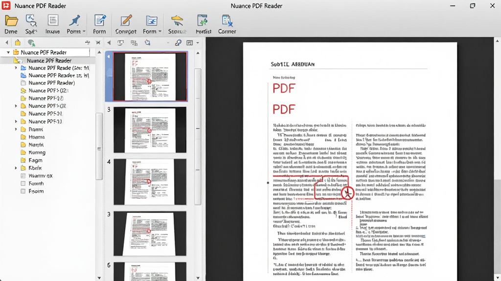501x281 pixels.
Task: Select the Wvamny 0X item
Action: 36,176
